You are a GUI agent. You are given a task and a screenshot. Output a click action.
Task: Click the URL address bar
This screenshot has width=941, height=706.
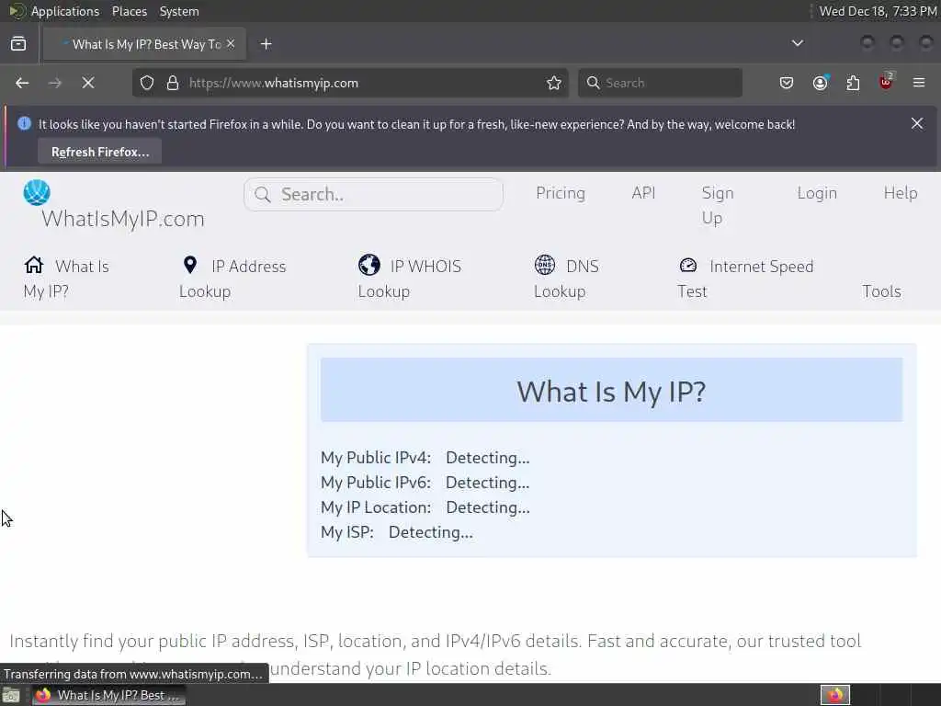click(348, 83)
